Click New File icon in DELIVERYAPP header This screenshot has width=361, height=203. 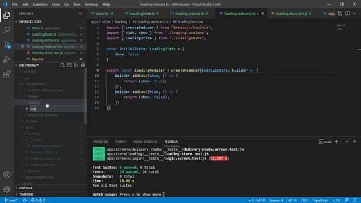[63, 65]
